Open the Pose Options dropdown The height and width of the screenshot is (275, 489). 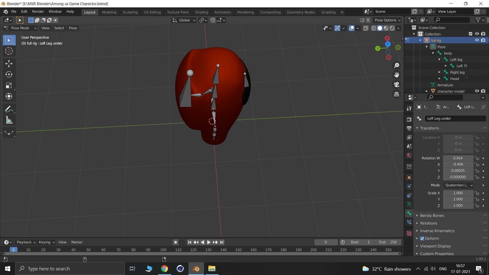click(x=387, y=20)
